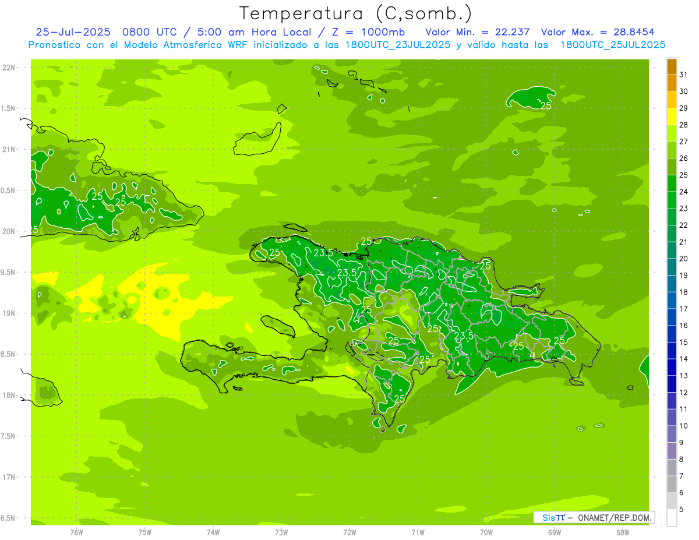Image resolution: width=699 pixels, height=540 pixels.
Task: Click the "19N" latitude axis label
Action: pos(10,313)
